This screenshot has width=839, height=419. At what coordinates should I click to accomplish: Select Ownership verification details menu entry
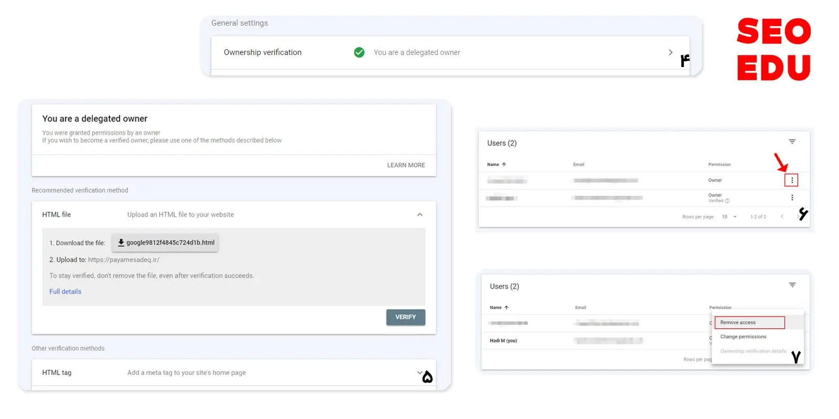[753, 351]
